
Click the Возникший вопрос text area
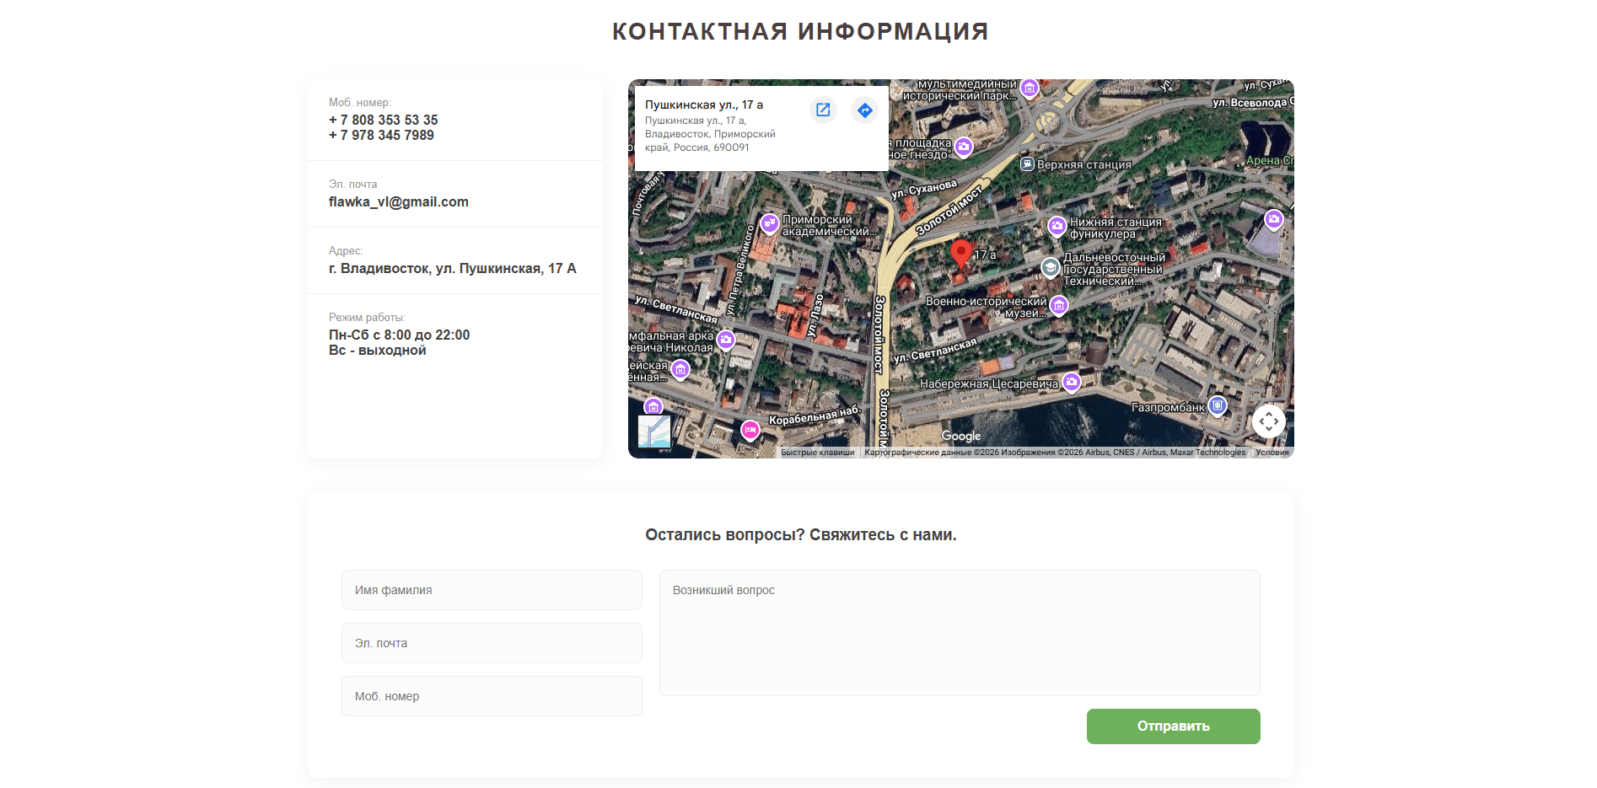(x=960, y=633)
